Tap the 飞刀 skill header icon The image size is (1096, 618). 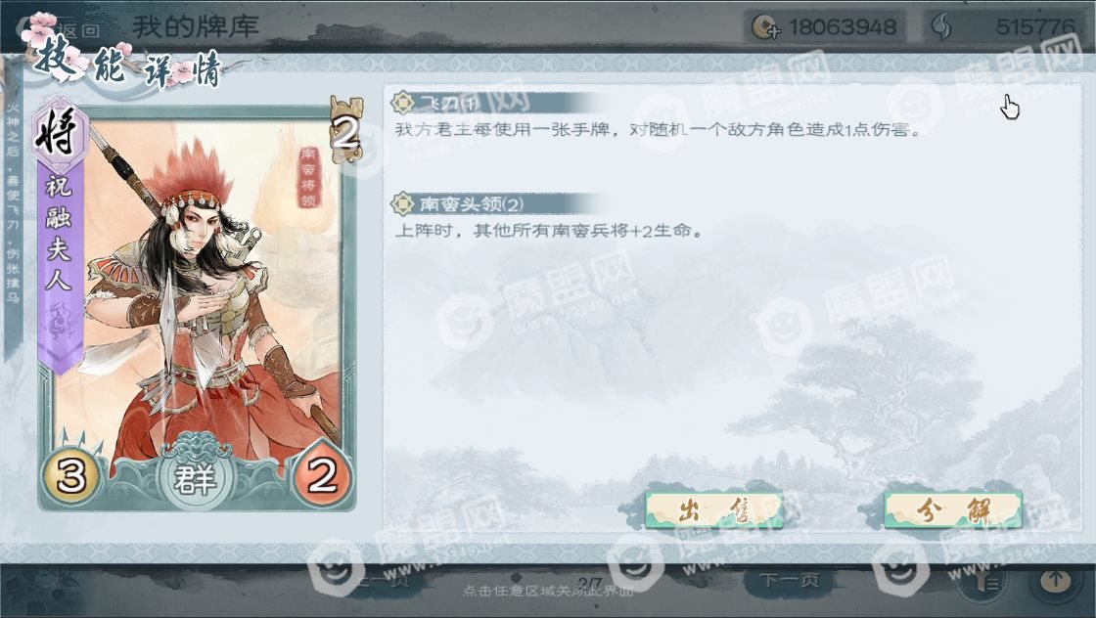pos(402,104)
